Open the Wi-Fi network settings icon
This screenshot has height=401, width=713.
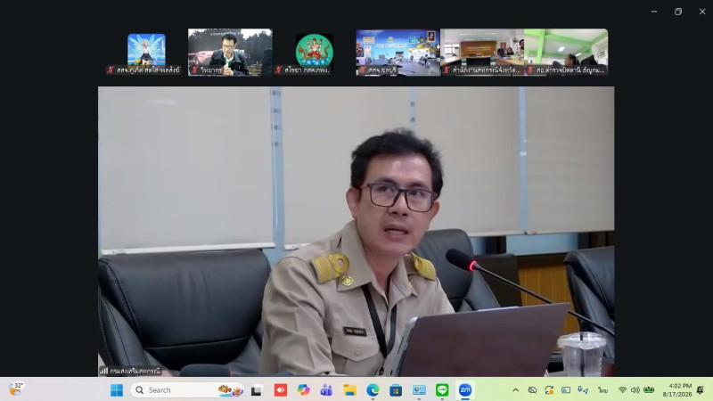622,390
